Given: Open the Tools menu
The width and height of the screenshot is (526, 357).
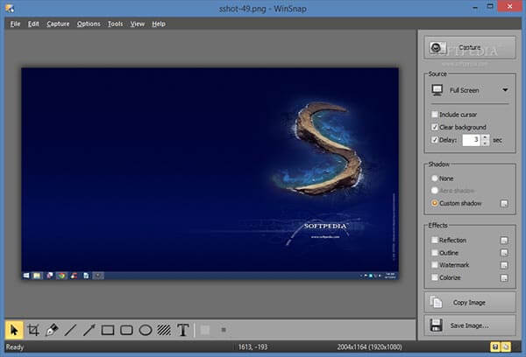Looking at the screenshot, I should 115,24.
